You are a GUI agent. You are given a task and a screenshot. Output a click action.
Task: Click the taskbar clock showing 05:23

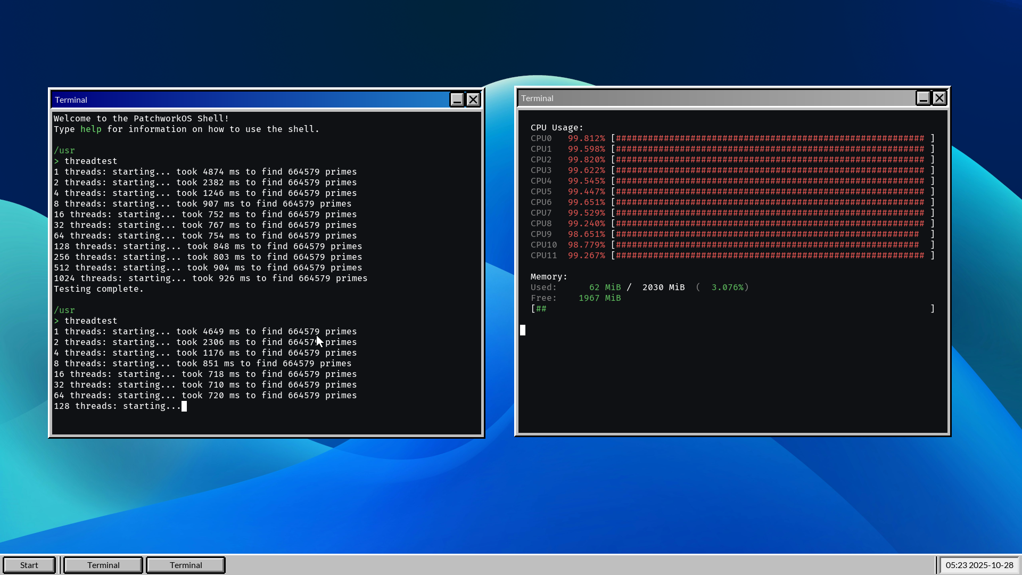coord(979,565)
